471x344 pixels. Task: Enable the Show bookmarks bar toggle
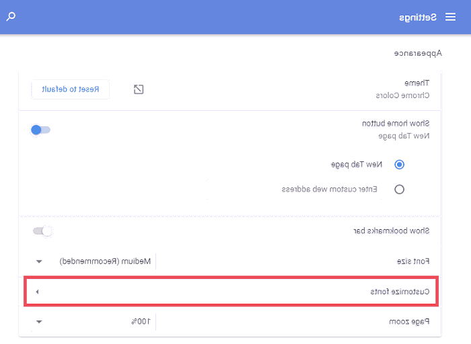coord(42,231)
